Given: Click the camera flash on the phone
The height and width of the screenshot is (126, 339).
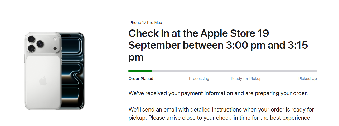Looking at the screenshot, I should 55,39.
